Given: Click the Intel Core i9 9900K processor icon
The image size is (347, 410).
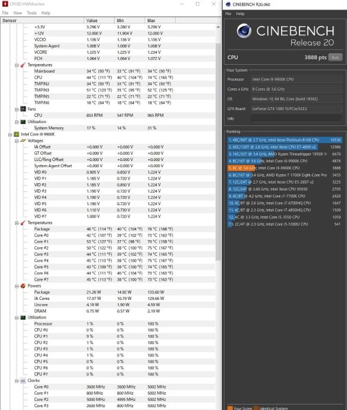Looking at the screenshot, I should coord(16,134).
